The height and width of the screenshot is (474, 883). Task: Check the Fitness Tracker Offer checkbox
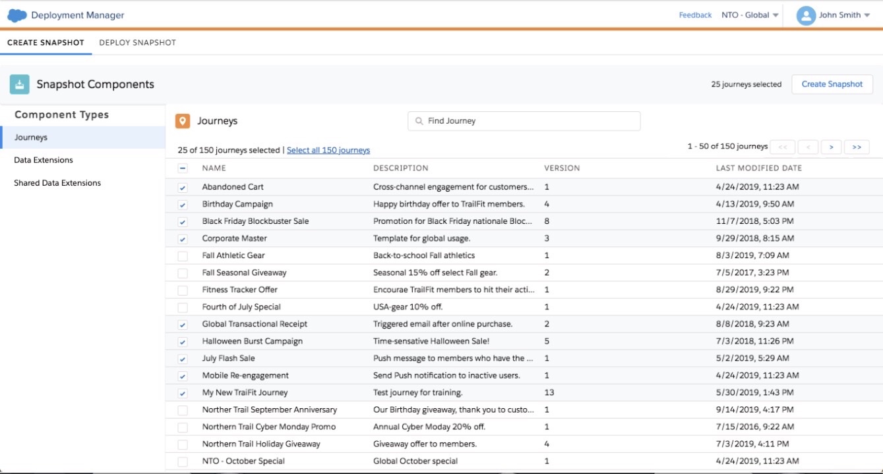(183, 290)
